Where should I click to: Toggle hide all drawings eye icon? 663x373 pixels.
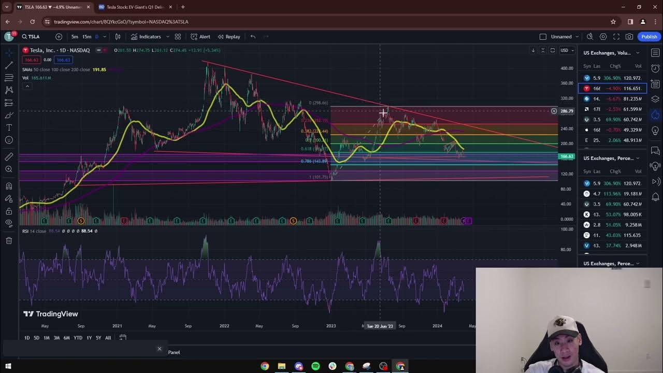(9, 223)
